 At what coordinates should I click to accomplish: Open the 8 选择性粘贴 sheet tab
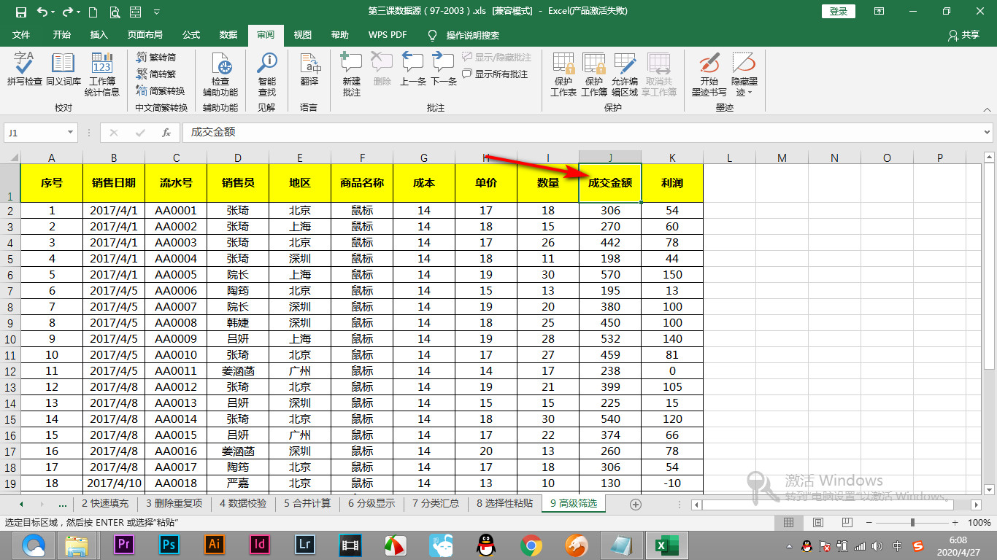pyautogui.click(x=505, y=504)
